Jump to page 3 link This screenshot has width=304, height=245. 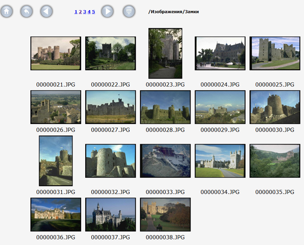(x=85, y=11)
